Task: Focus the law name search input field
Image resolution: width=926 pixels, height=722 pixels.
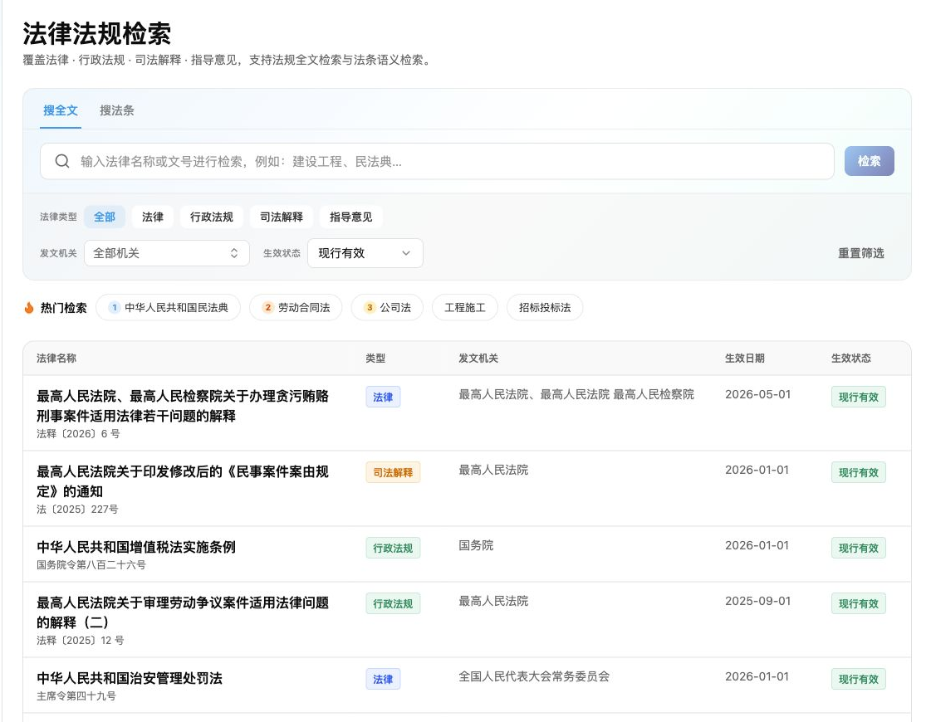Action: coord(437,161)
